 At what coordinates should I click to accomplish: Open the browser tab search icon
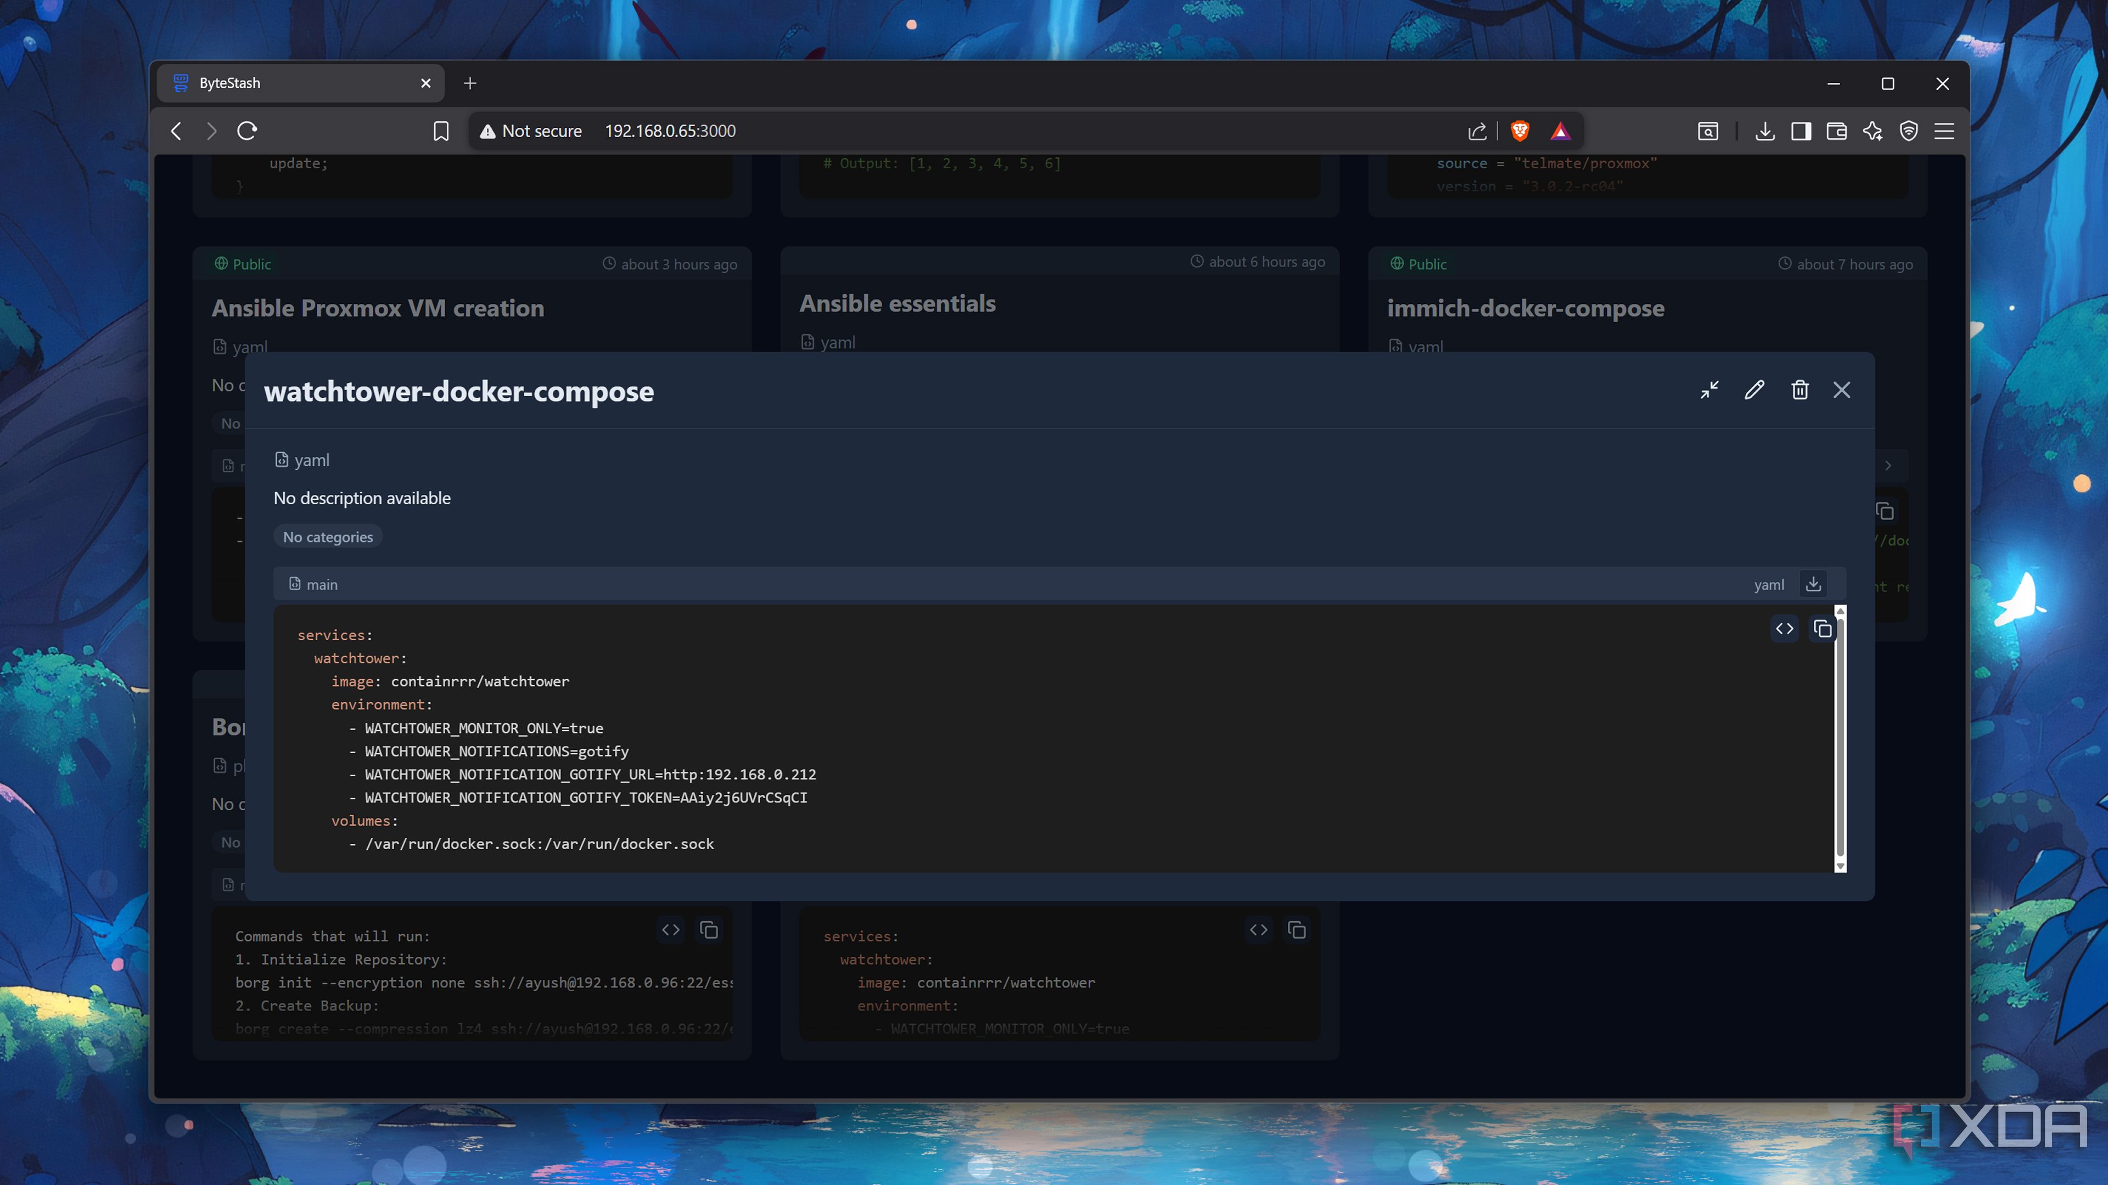(x=1708, y=131)
